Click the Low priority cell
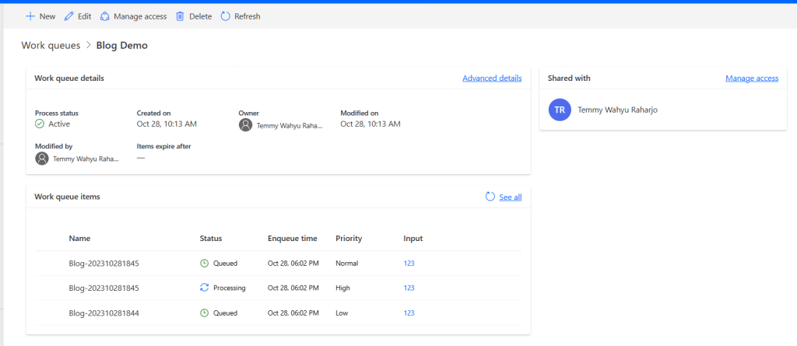 pos(342,313)
